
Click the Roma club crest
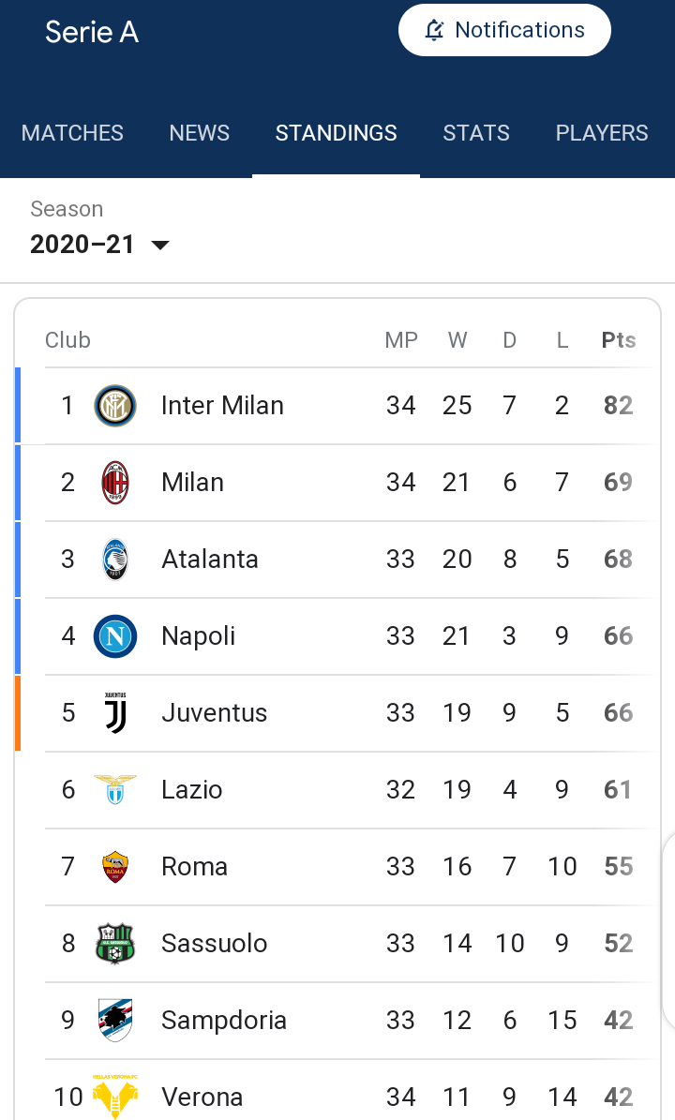pos(115,866)
